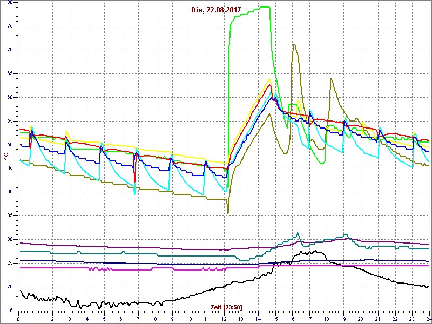The image size is (432, 324).
Task: Click hour 0 on the time axis
Action: (18, 318)
